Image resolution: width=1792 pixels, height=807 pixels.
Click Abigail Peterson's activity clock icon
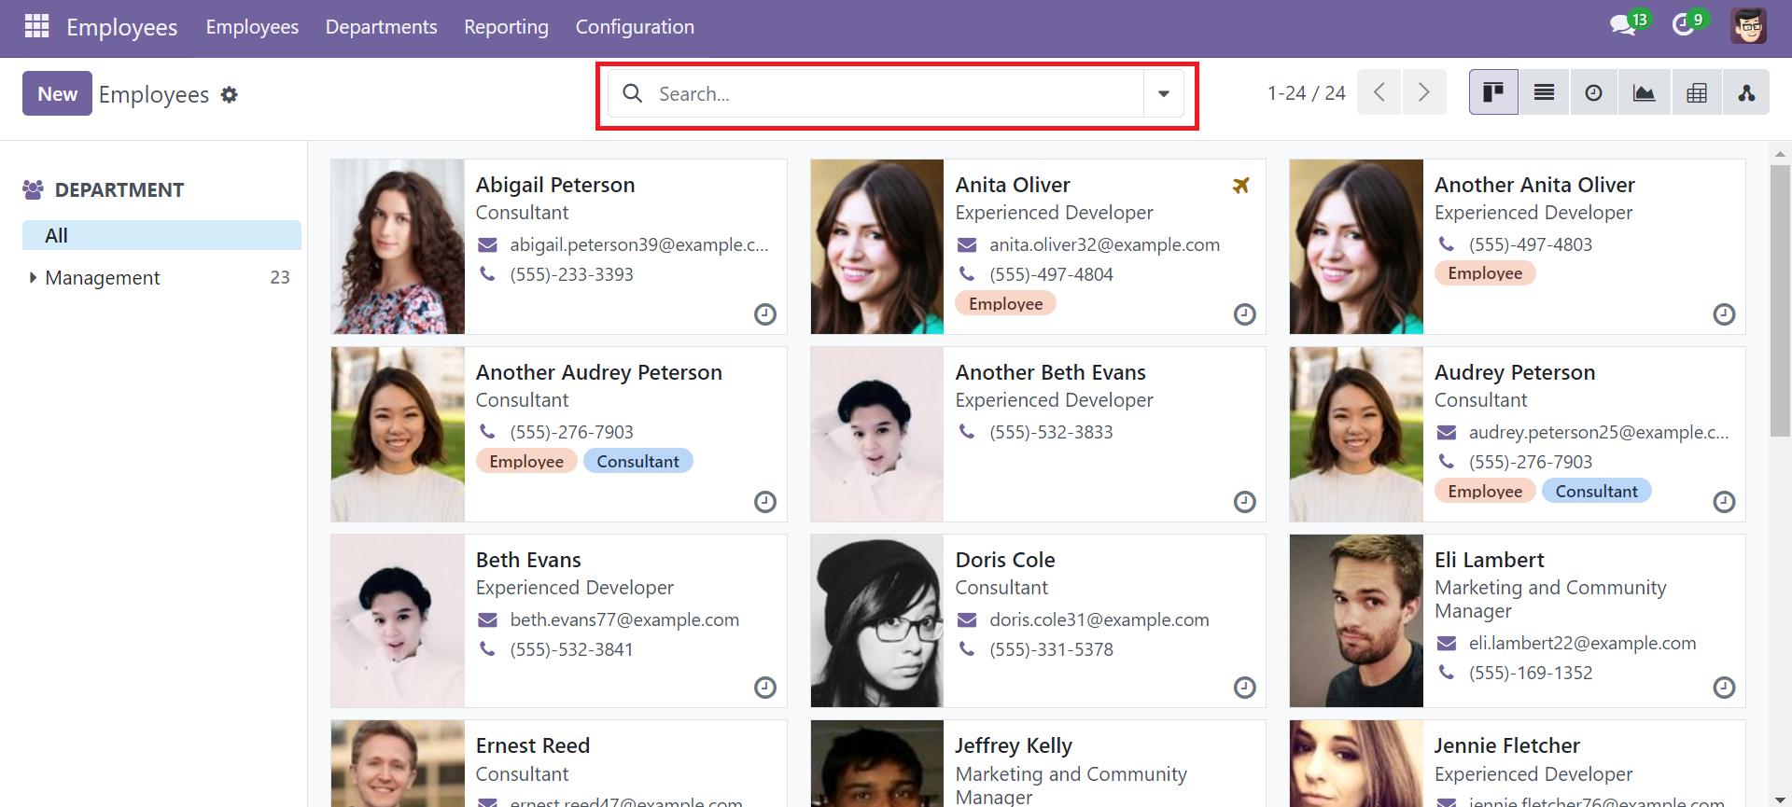pos(764,314)
